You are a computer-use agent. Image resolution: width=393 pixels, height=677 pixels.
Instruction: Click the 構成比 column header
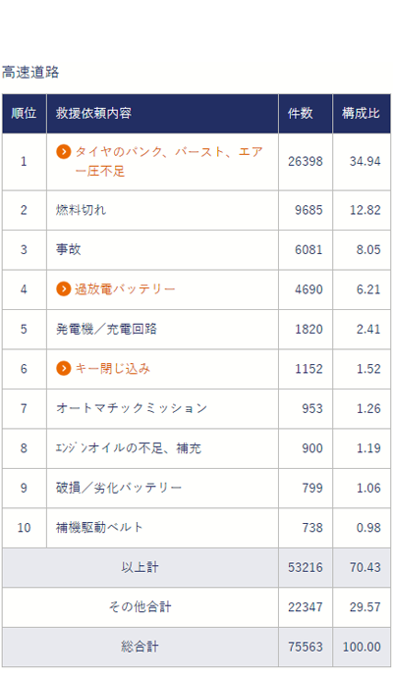(x=362, y=114)
